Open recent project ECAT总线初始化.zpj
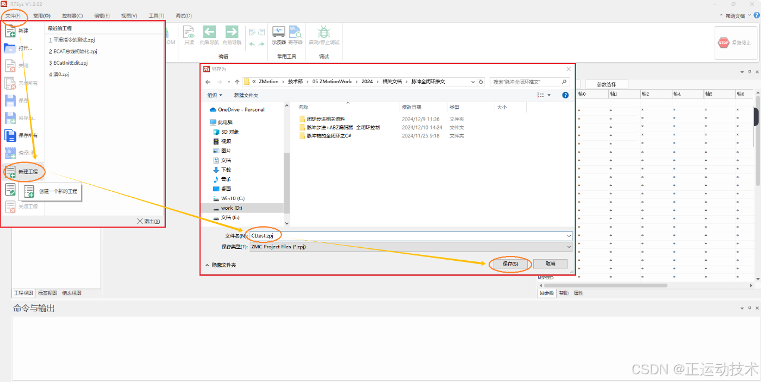Viewport: 761px width, 382px height. 73,51
